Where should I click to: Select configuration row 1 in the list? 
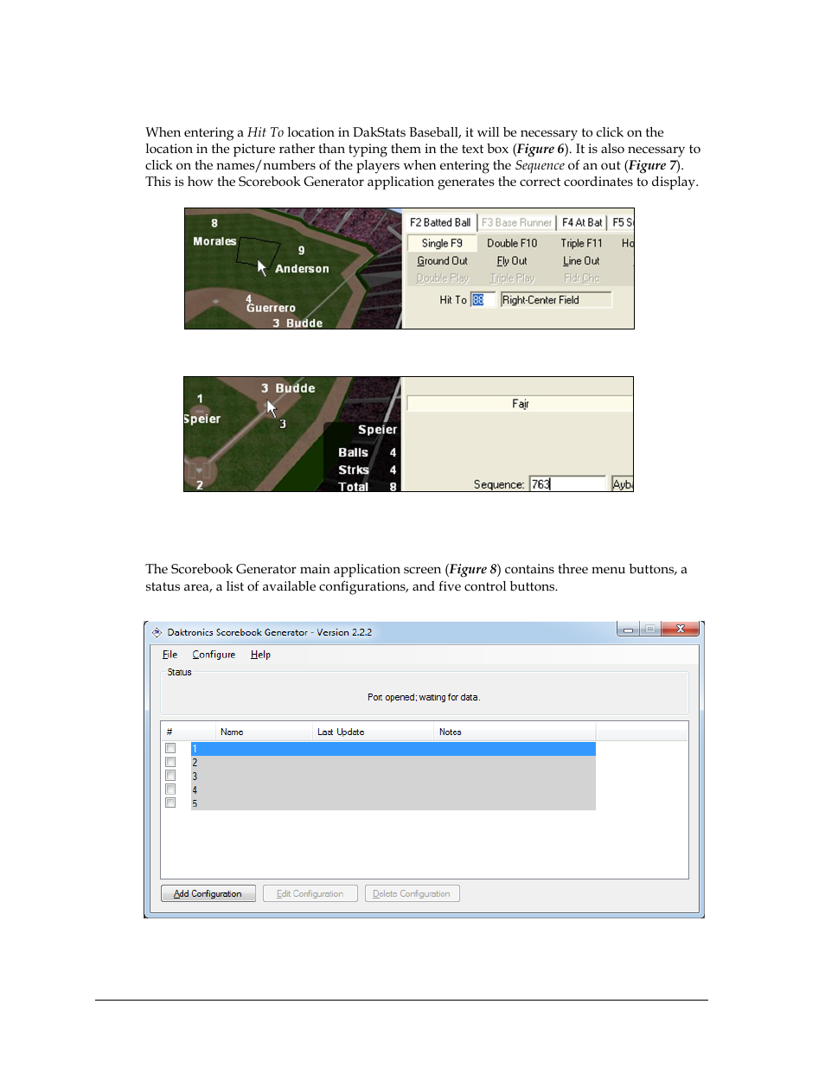click(393, 749)
